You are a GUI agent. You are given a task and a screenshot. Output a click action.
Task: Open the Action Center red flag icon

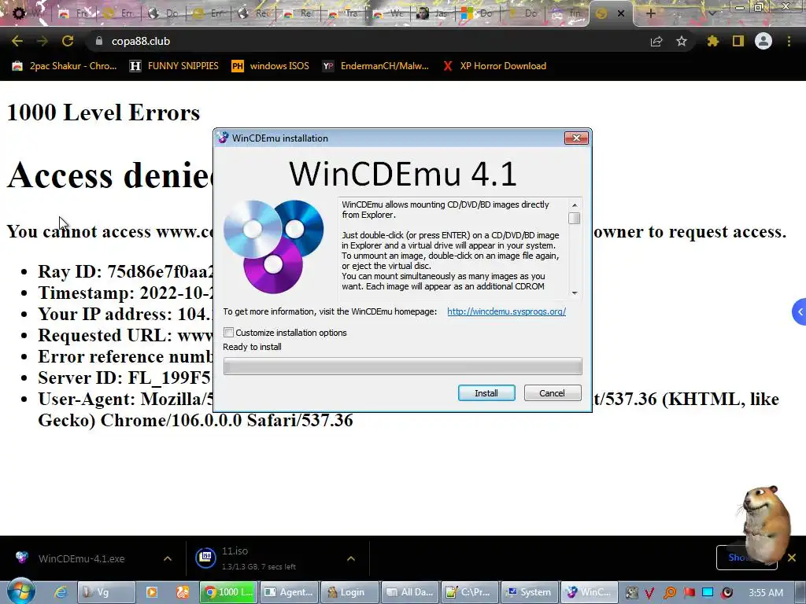689,593
